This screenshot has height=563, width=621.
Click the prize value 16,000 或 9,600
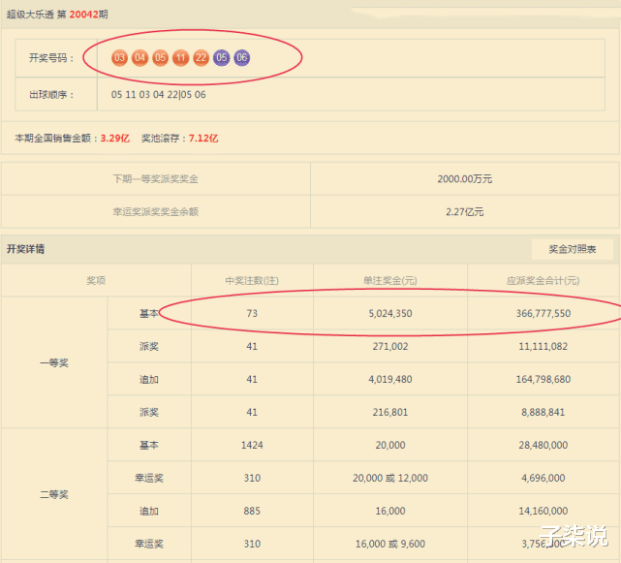click(390, 544)
